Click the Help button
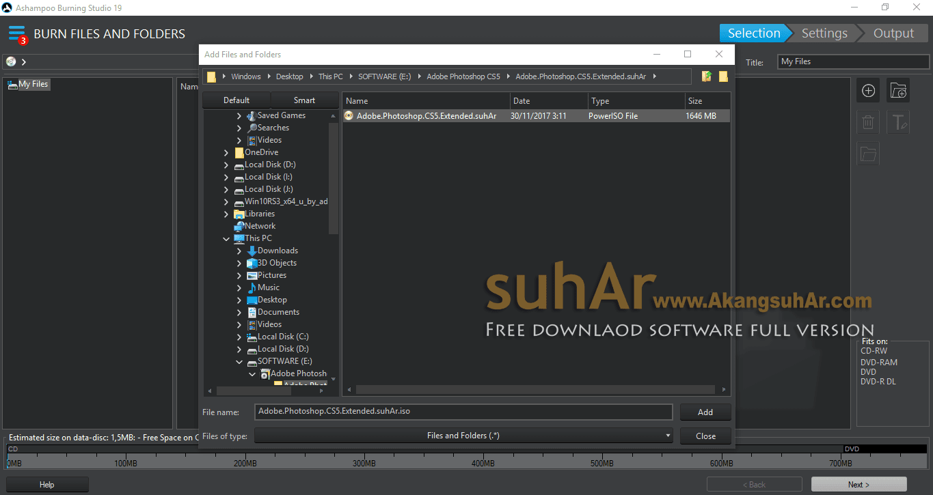 point(47,485)
